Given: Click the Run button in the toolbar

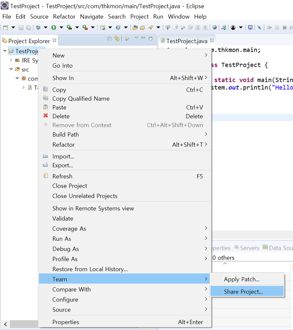Looking at the screenshot, I should [53, 28].
